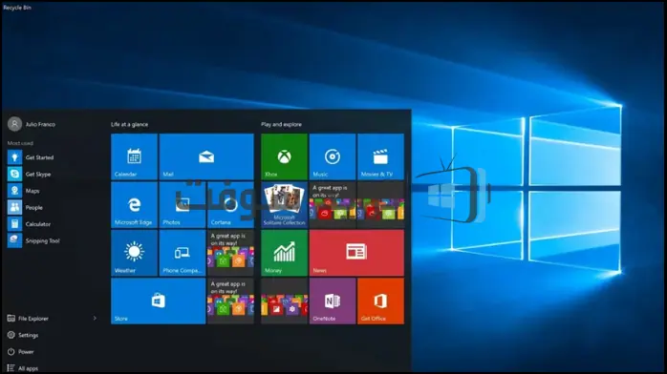This screenshot has width=667, height=374.
Task: Open the Movies & TV tile
Action: point(380,156)
